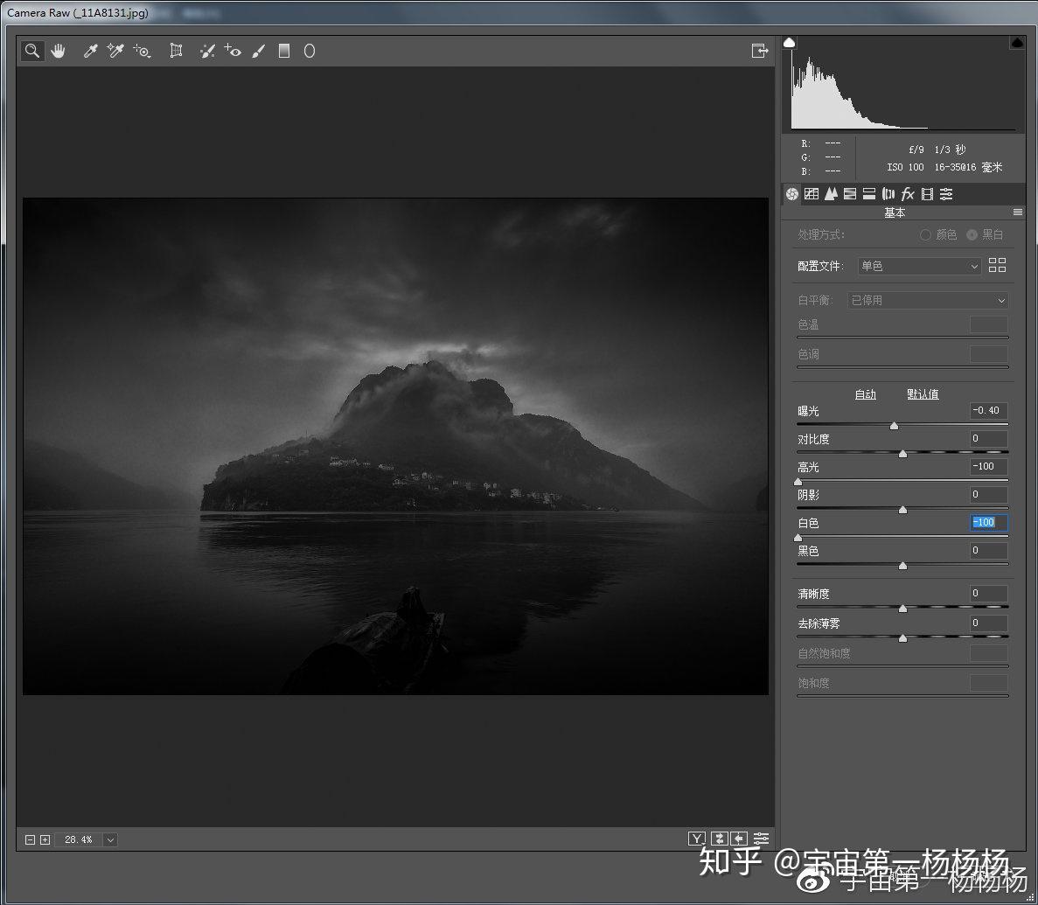This screenshot has width=1038, height=905.
Task: Zoom in with the plus button
Action: point(45,839)
